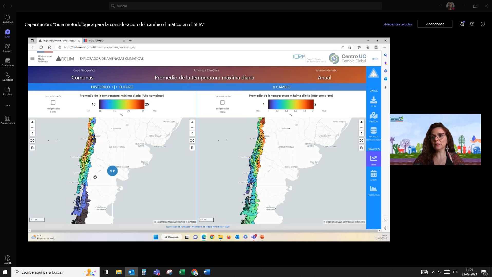Open the XLSX data download icon
This screenshot has width=492, height=277.
tap(373, 100)
